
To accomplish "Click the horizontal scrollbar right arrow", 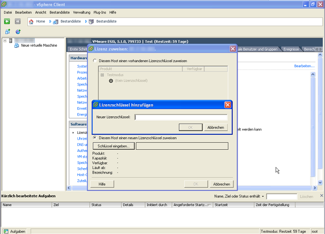I will [315, 188].
